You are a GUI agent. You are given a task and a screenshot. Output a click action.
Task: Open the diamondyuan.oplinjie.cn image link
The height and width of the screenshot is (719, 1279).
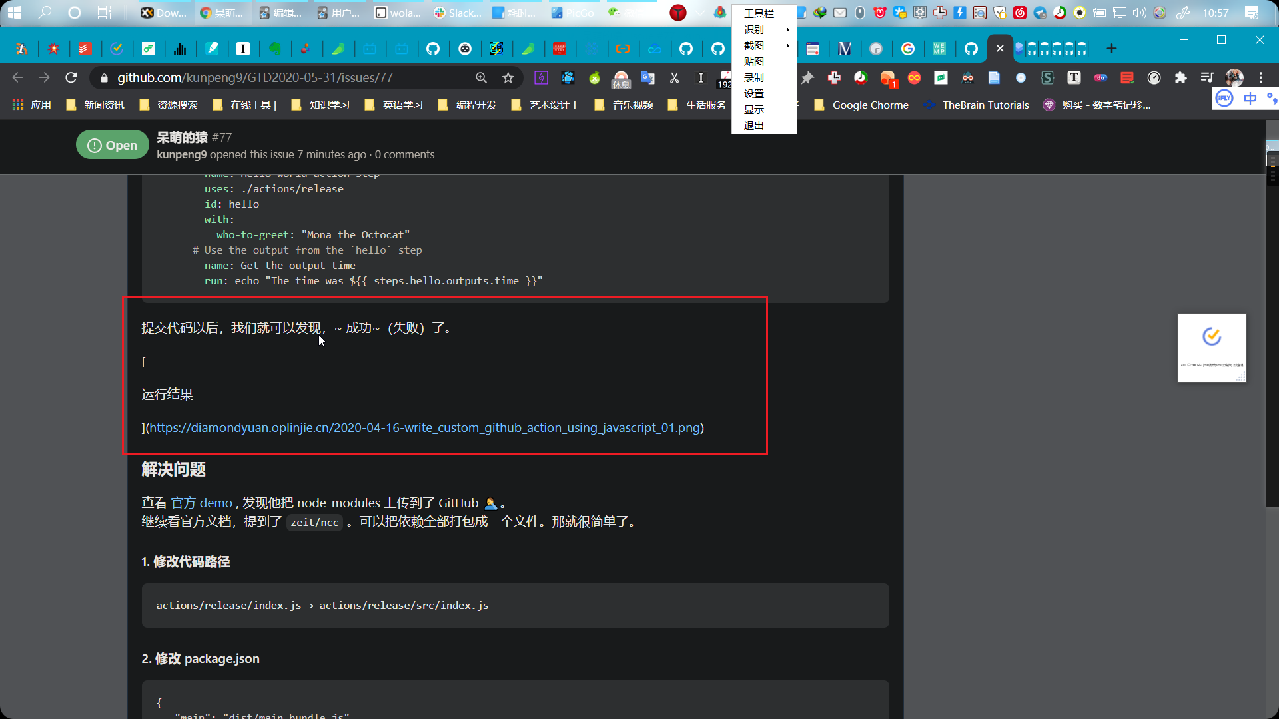[x=424, y=427]
